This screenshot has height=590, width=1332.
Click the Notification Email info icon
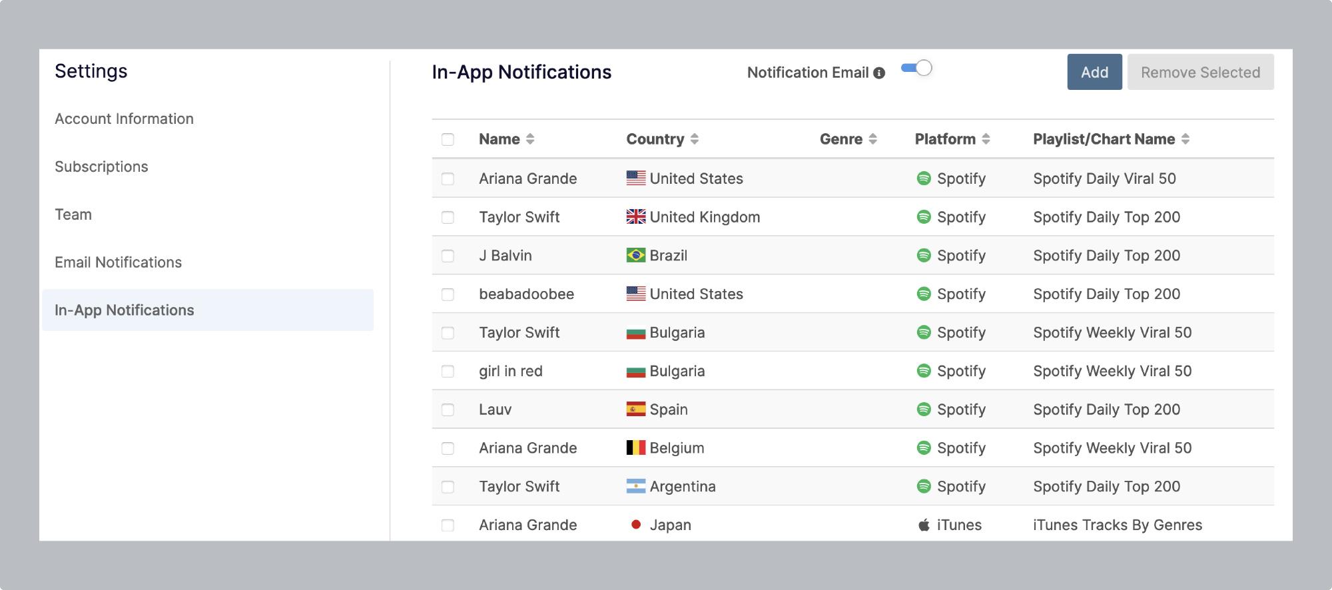point(879,73)
